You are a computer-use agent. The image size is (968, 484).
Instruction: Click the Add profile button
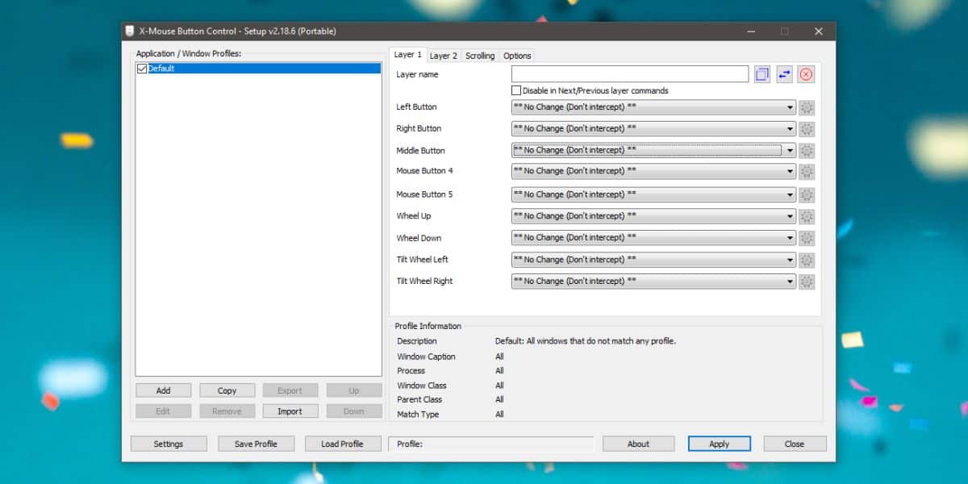pyautogui.click(x=164, y=390)
